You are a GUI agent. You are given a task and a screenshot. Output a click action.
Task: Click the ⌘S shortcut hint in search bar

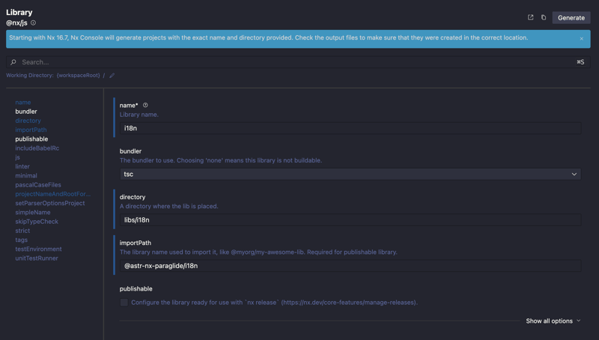[580, 62]
